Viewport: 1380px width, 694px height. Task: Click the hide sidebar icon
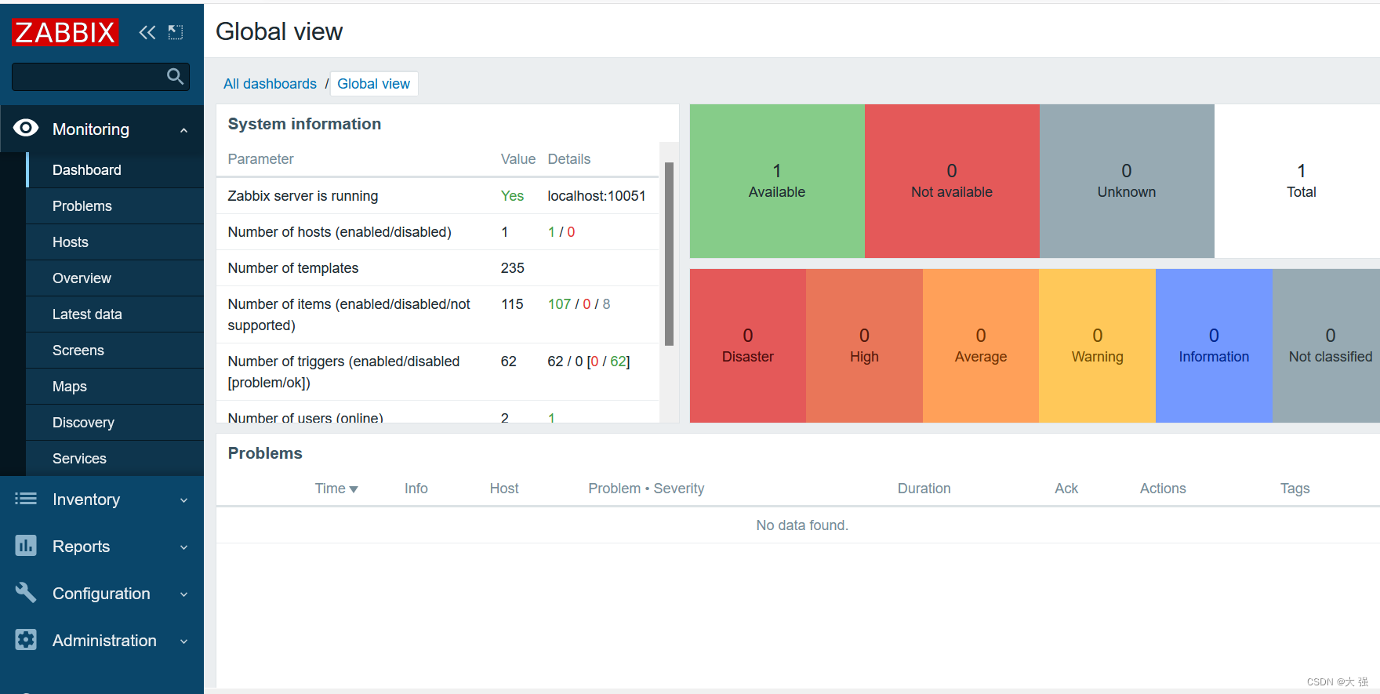pos(176,32)
